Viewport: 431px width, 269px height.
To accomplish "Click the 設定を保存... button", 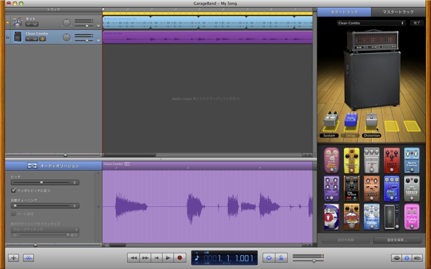I will tap(397, 240).
